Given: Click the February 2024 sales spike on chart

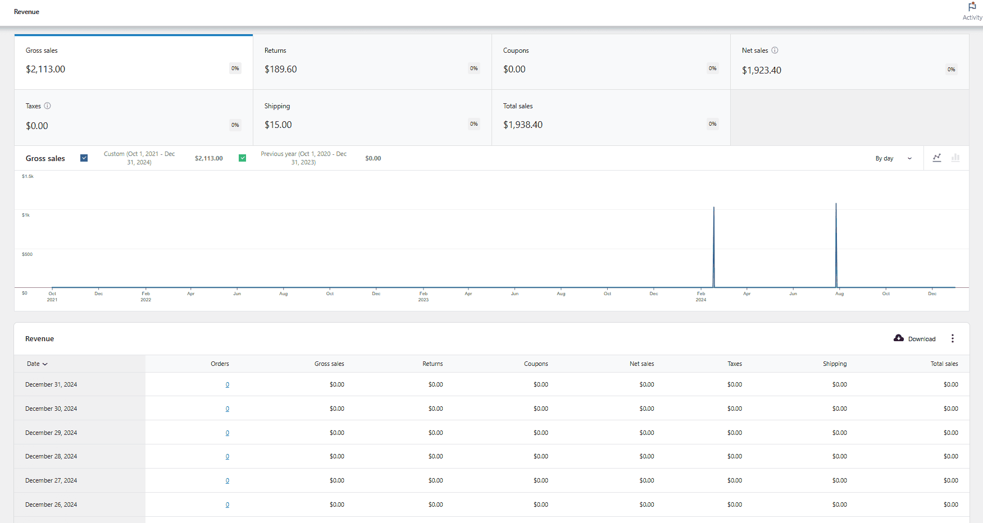Looking at the screenshot, I should 713,247.
